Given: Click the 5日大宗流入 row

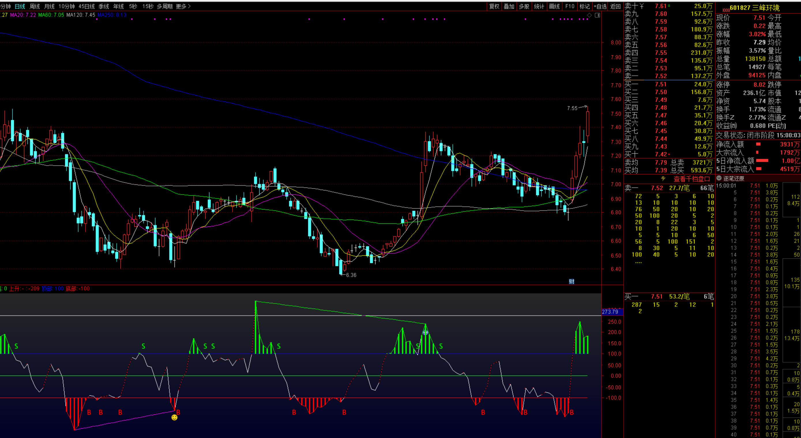Looking at the screenshot, I should point(758,169).
